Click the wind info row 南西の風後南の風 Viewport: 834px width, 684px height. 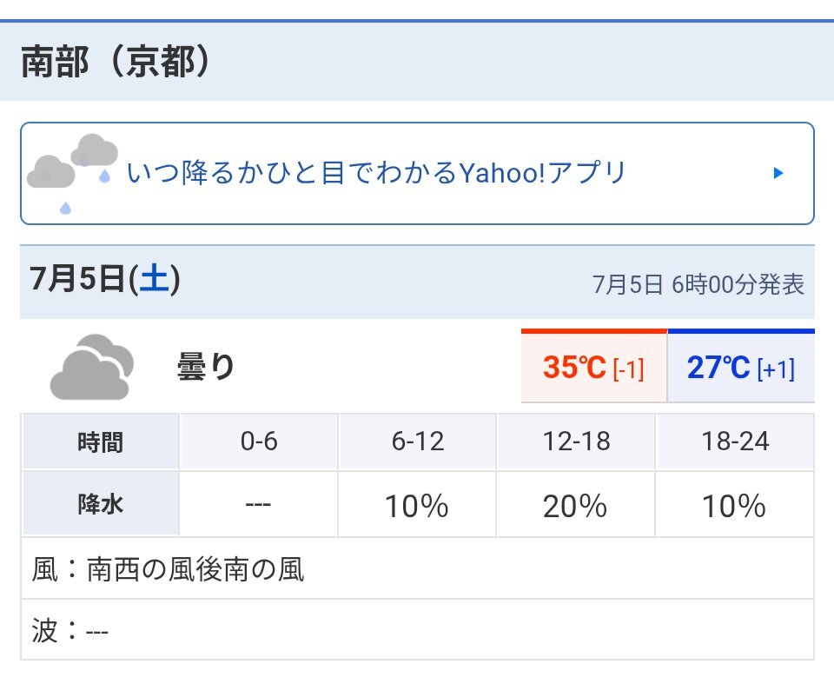click(x=418, y=568)
